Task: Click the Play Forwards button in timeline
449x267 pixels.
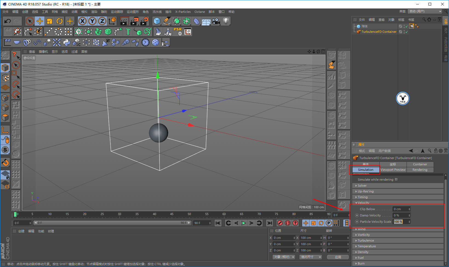Action: (x=244, y=223)
